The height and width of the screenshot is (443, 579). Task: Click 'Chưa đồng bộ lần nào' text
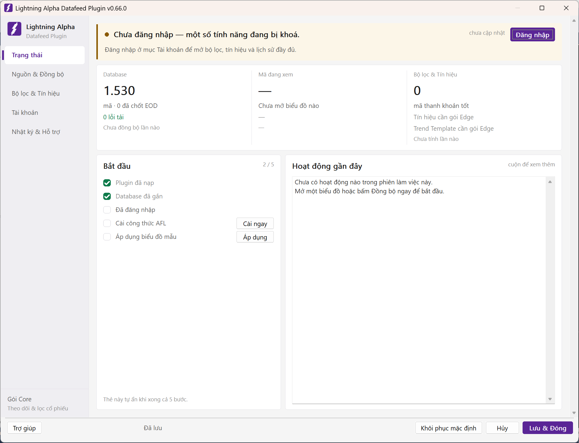pos(131,128)
